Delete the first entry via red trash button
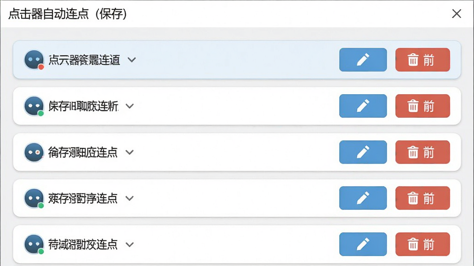Viewport: 474px width, 266px height. (x=422, y=60)
